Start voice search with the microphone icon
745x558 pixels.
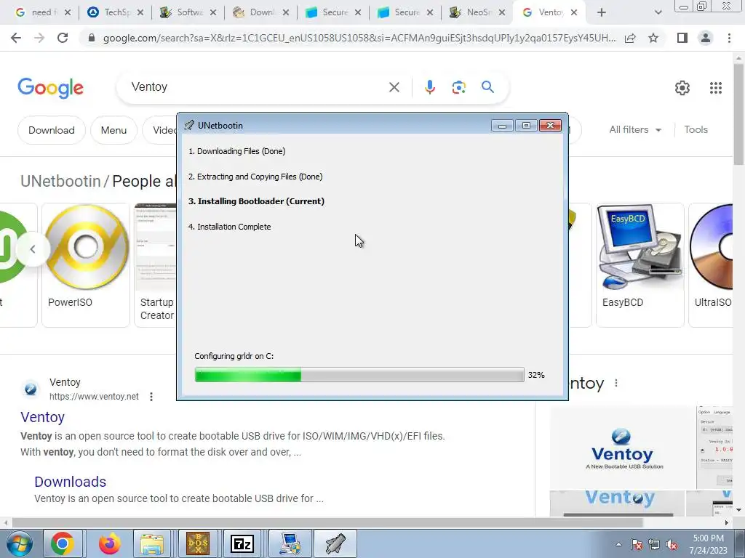429,87
